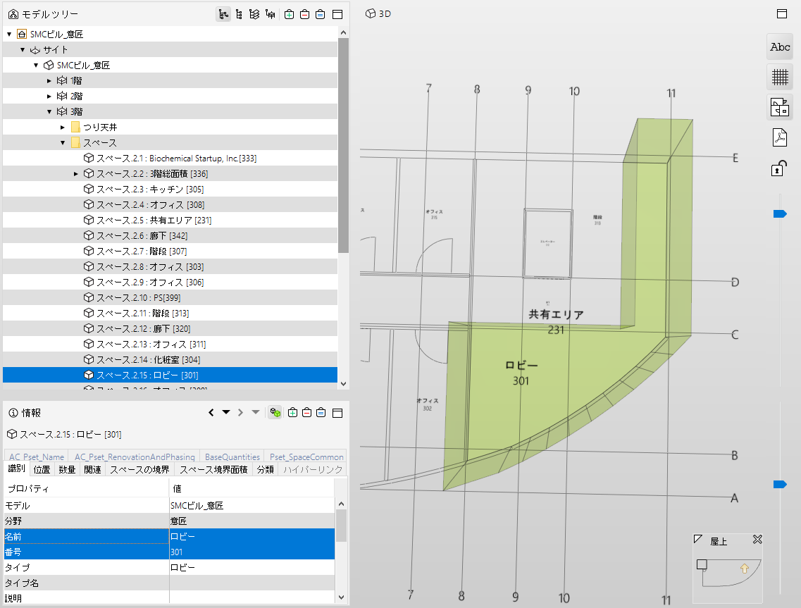Screen dimensions: 801x608
Task: Open the back history dropdown arrow
Action: 226,412
